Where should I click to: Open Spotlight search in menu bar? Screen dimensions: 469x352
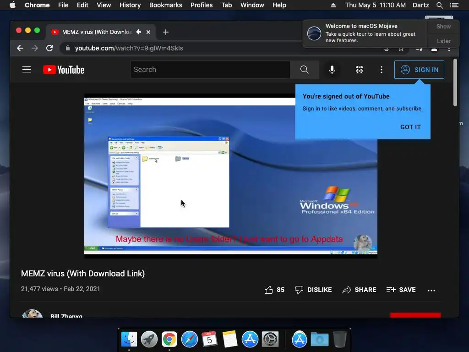point(439,5)
